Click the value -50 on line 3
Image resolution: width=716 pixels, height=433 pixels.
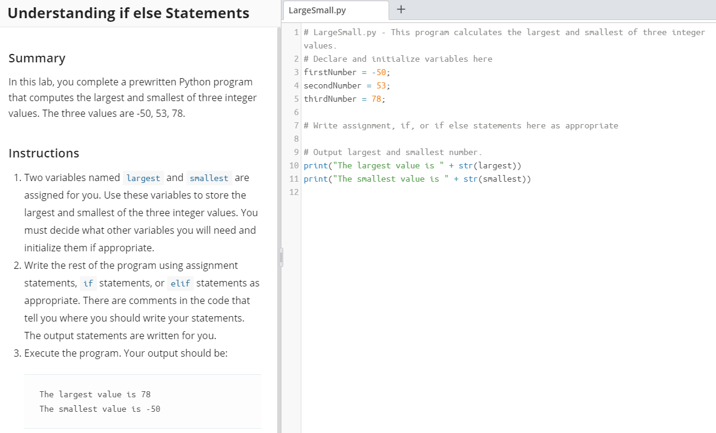(382, 71)
